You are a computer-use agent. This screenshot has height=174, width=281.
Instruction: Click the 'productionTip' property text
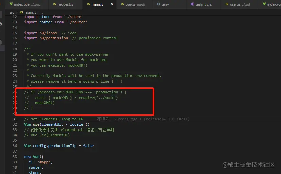tap(63, 146)
